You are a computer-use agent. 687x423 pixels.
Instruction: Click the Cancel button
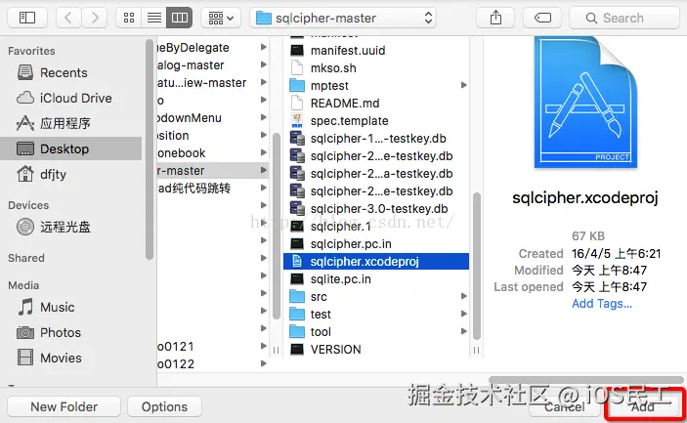click(x=564, y=406)
